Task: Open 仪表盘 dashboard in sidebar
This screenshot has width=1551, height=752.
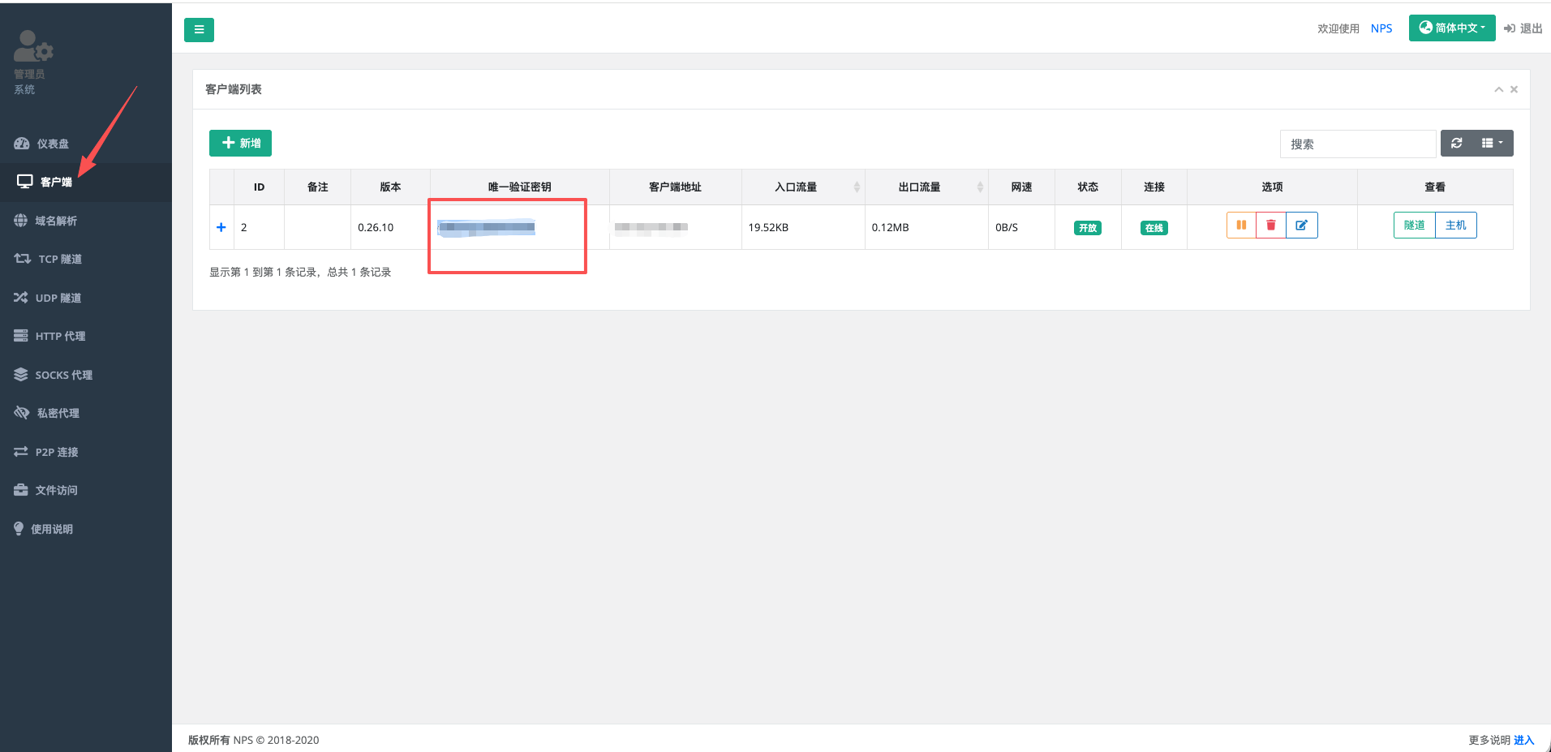Action: 52,144
